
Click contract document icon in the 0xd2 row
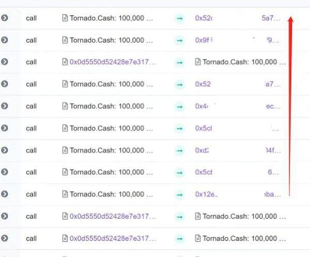(x=65, y=150)
